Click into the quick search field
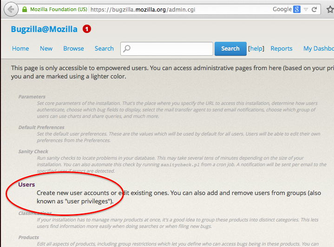Image resolution: width=334 pixels, height=247 pixels. click(167, 49)
